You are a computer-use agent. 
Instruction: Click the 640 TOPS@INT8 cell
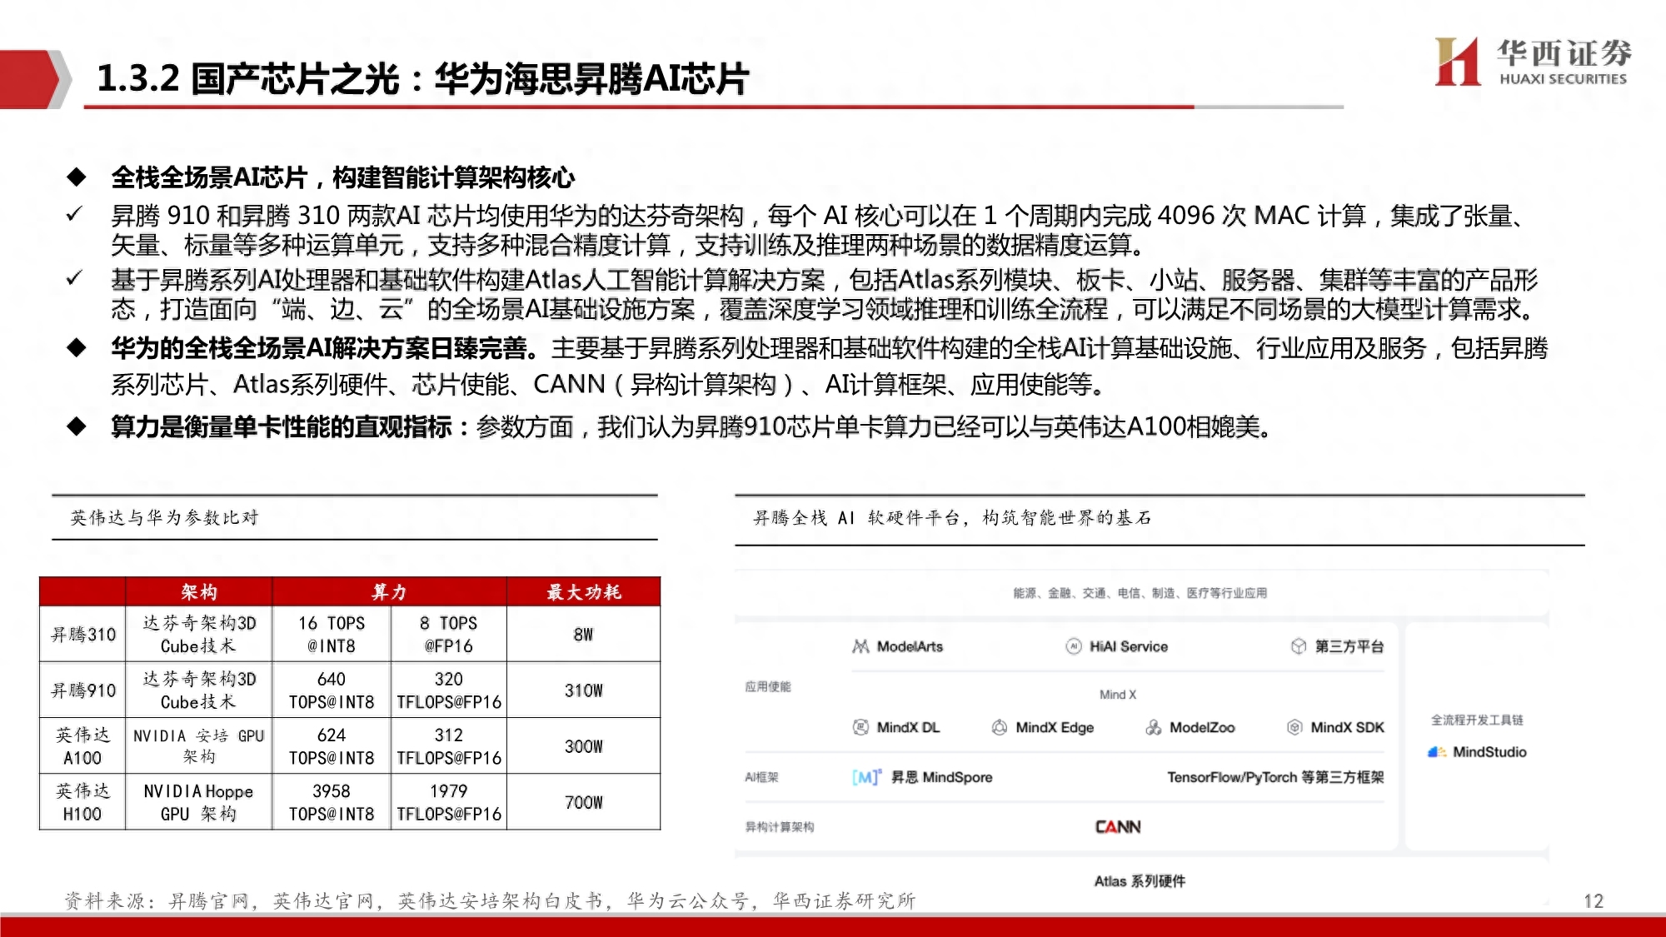(x=332, y=690)
